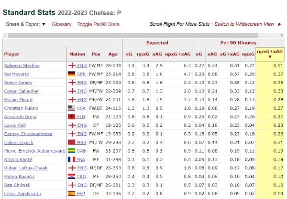The image size is (287, 199).
Task: Sort table by Pos column header
Action: [x=96, y=54]
